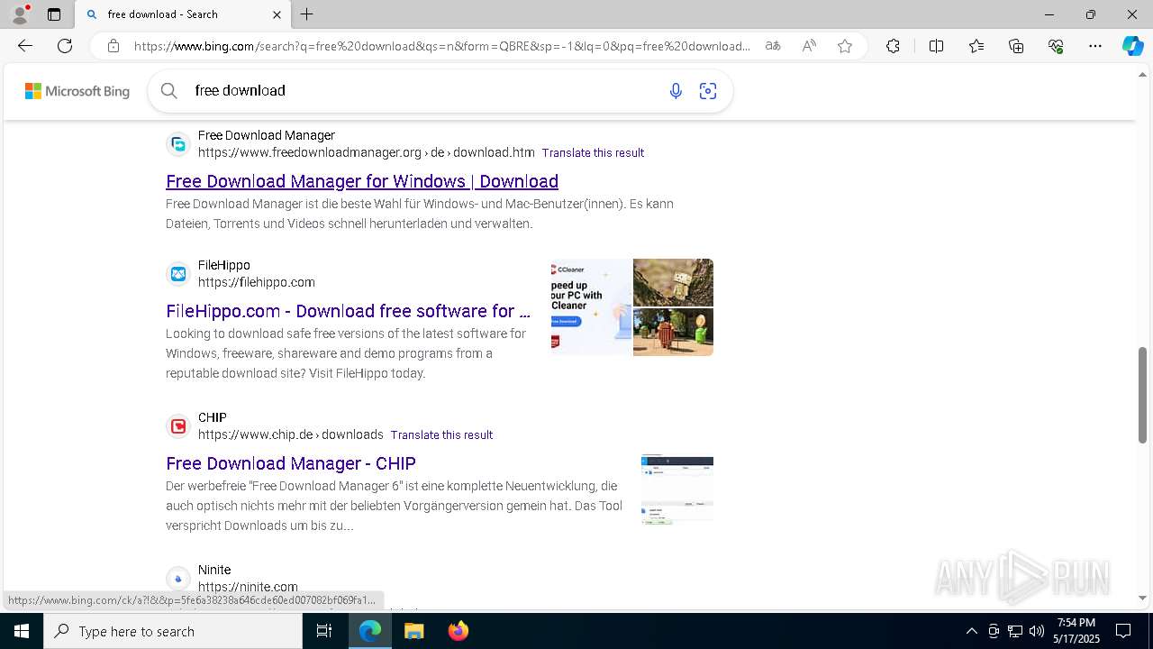
Task: Open Copilot sidebar icon
Action: (1132, 46)
